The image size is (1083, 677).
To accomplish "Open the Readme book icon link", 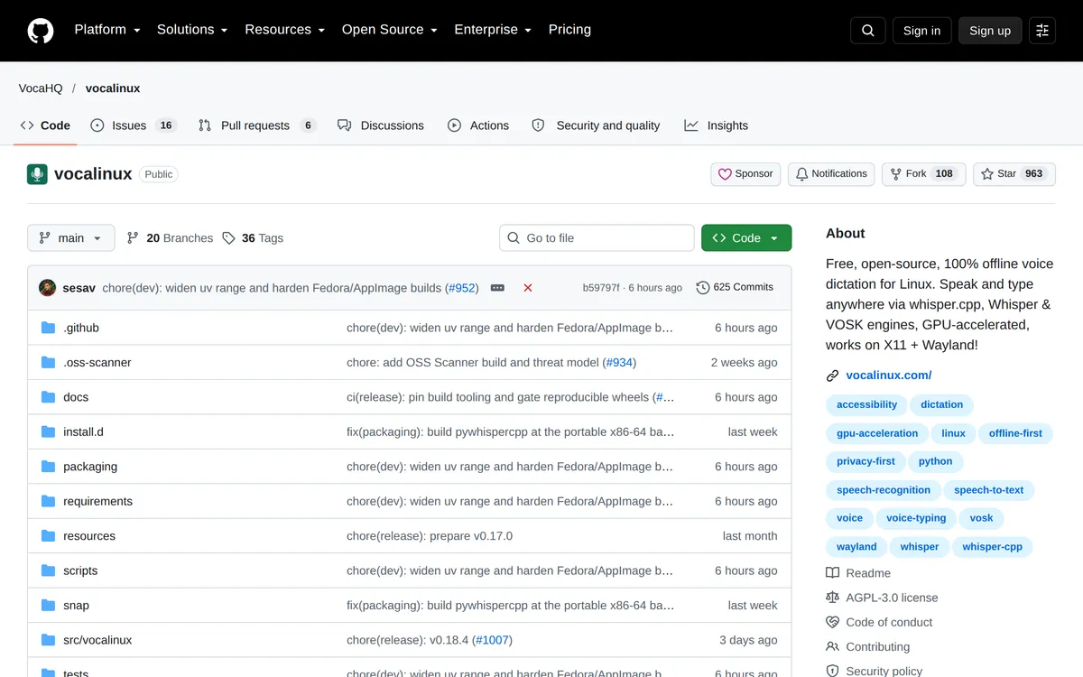I will coord(858,573).
